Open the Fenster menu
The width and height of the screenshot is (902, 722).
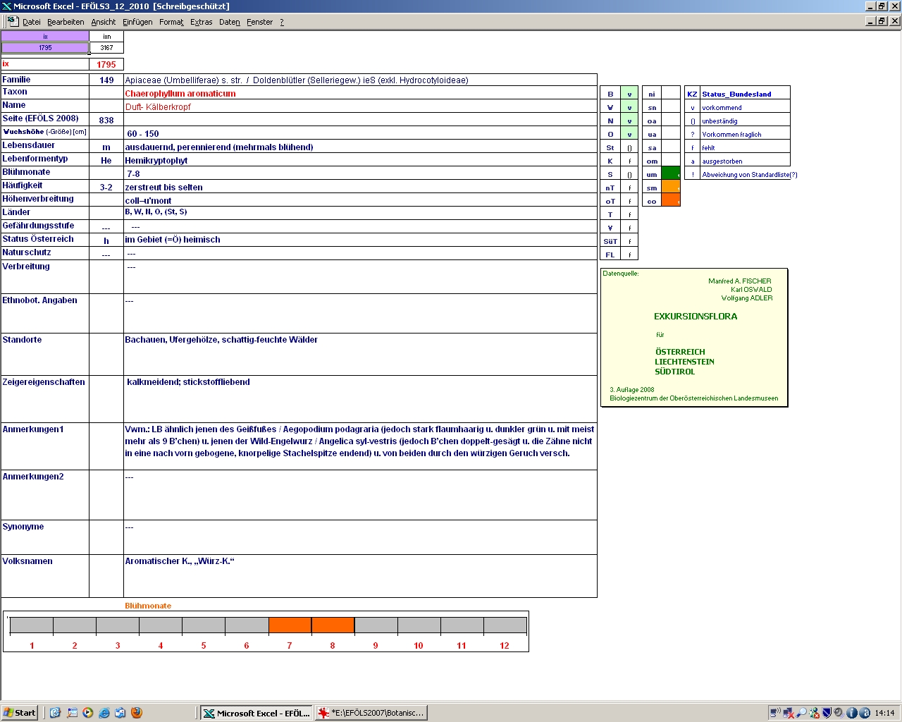point(260,22)
